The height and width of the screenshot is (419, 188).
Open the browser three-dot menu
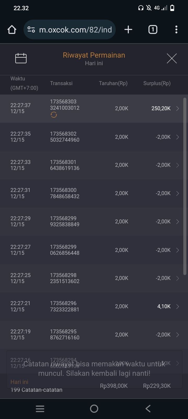176,30
